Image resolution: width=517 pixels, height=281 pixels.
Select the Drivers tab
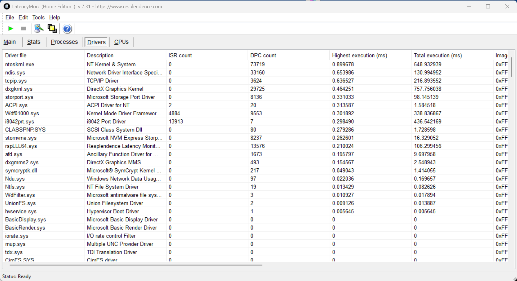96,42
